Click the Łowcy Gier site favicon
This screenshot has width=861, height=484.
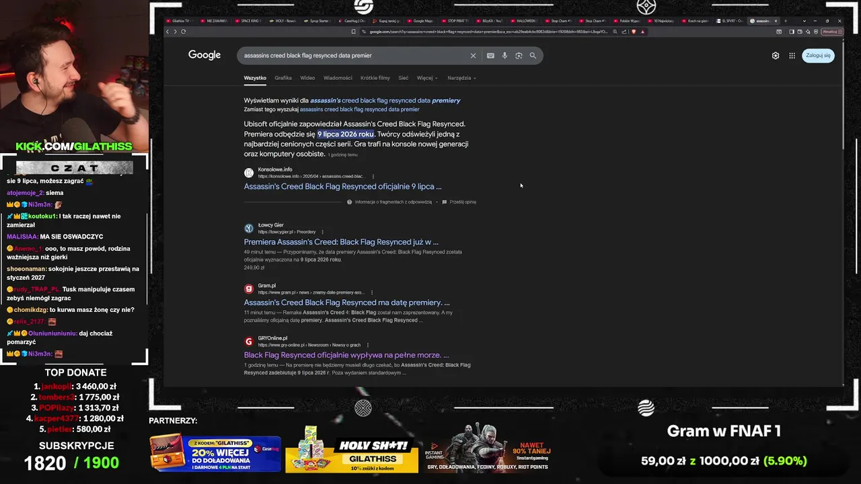click(249, 229)
